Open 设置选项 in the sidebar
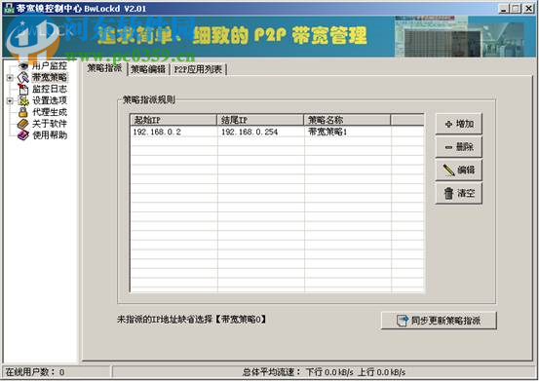 tap(50, 100)
